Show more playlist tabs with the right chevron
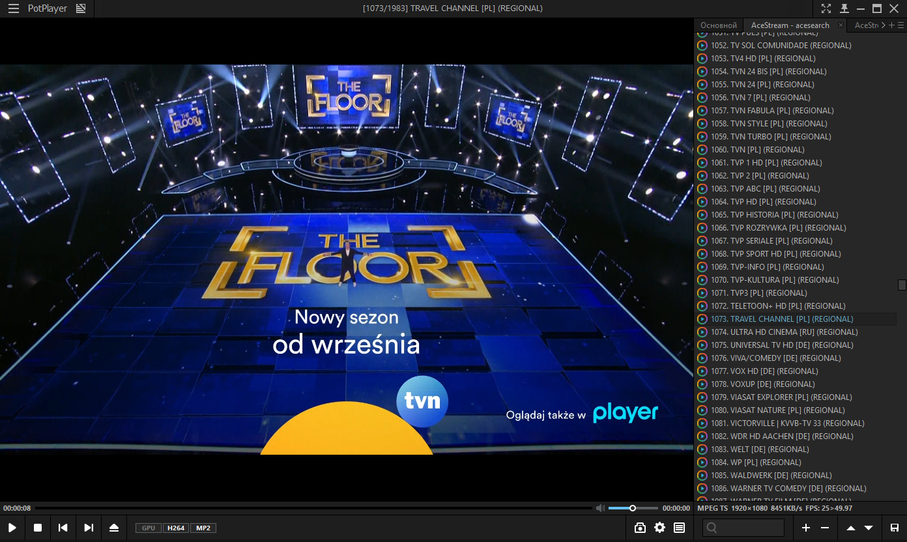This screenshot has width=907, height=542. click(x=884, y=25)
